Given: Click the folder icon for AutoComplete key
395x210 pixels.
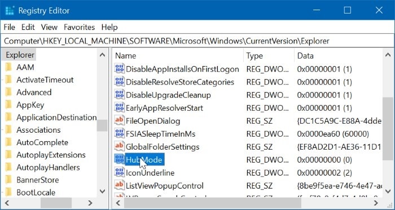Looking at the screenshot, I should coord(8,142).
